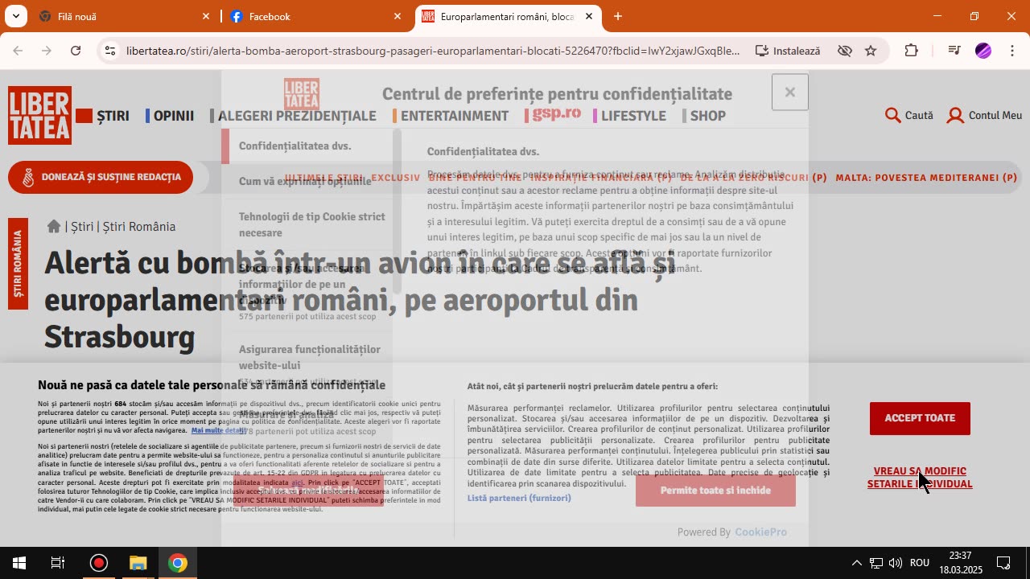
Task: Click the home icon in the breadcrumb
Action: click(x=54, y=227)
